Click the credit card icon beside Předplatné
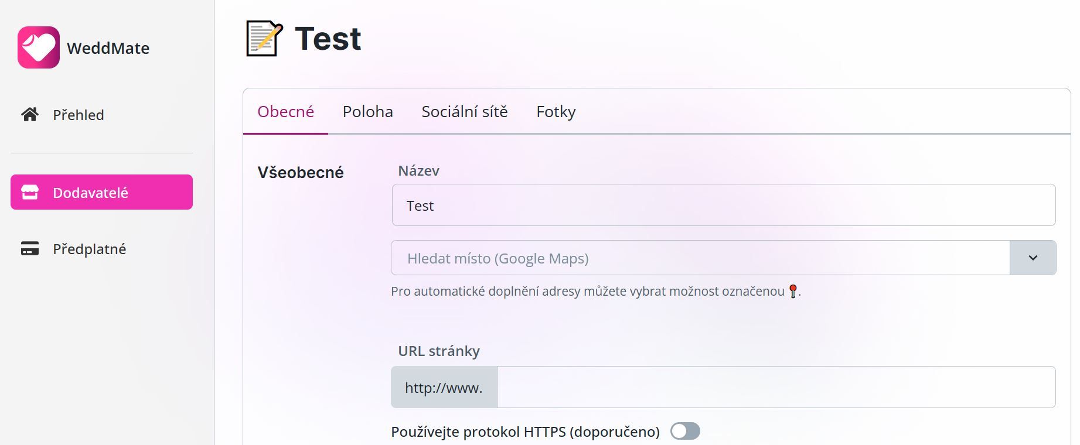 pyautogui.click(x=30, y=248)
